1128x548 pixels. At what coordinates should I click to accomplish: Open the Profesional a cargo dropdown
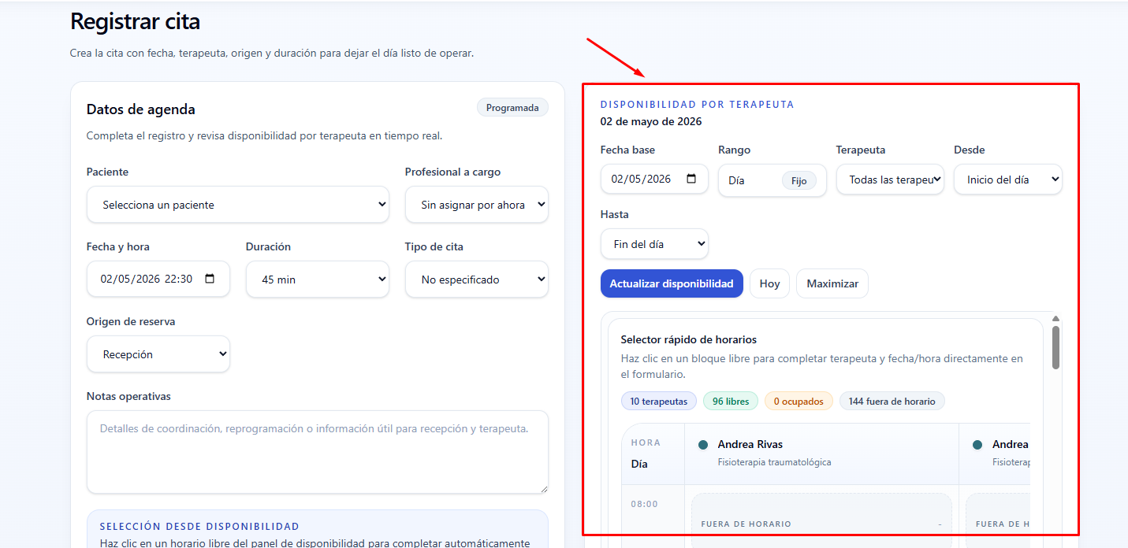476,205
